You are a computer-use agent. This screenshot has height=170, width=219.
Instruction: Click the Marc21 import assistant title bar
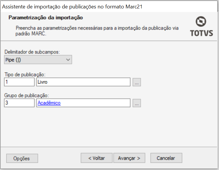(109, 7)
